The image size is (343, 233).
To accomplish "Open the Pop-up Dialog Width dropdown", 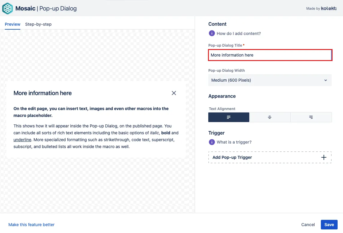I will (270, 80).
